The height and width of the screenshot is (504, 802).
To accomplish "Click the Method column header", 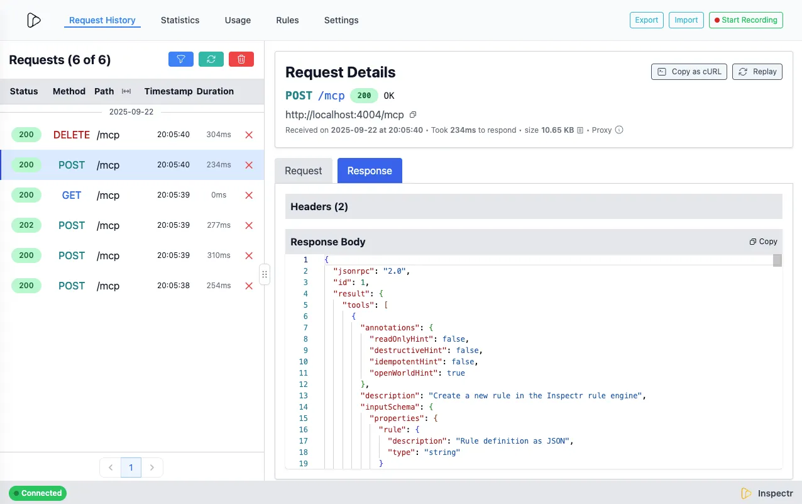I will point(69,91).
